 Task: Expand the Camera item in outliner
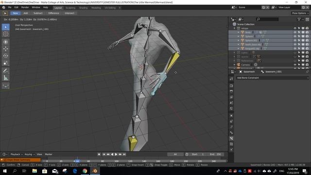[234, 65]
